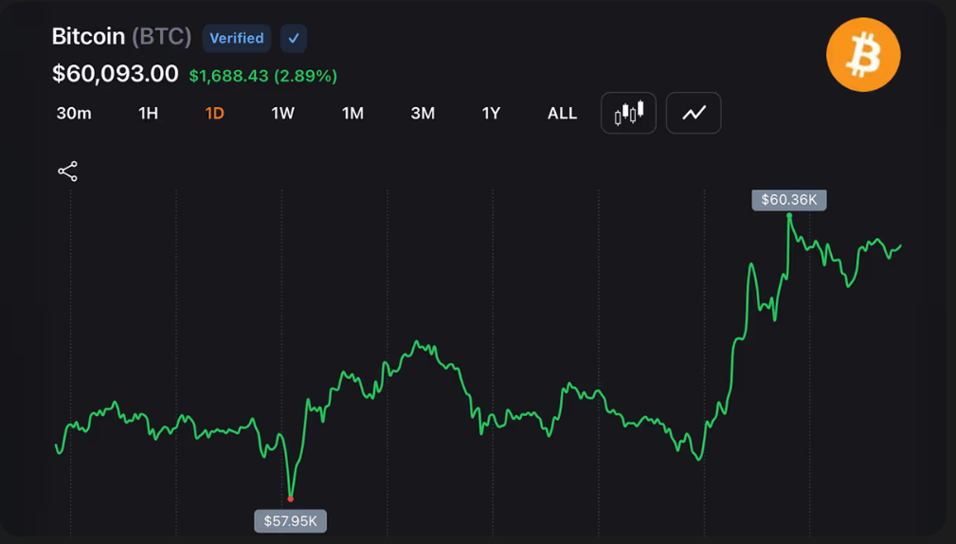The height and width of the screenshot is (544, 956).
Task: Select the 1H timeframe
Action: pos(148,114)
